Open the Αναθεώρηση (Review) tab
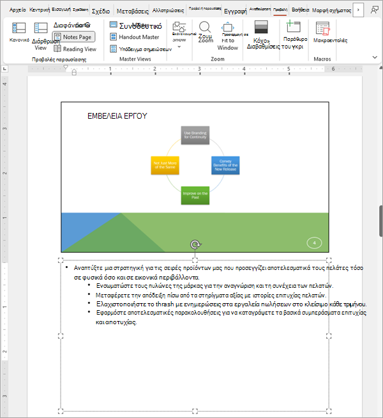Screen dimensions: 383x418 [260, 9]
